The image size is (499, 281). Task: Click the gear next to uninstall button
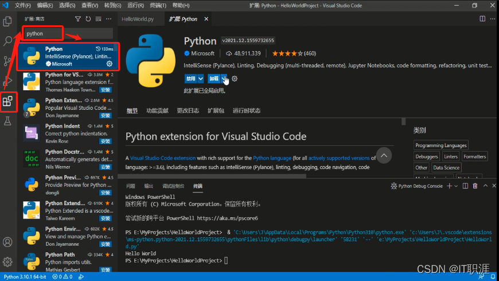pos(235,79)
